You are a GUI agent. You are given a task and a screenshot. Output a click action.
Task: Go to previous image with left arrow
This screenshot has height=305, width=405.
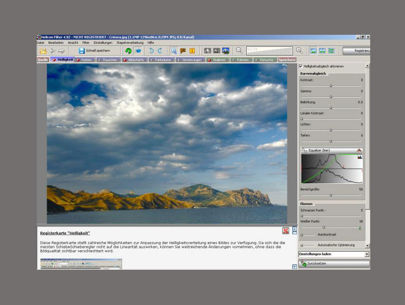click(x=52, y=51)
